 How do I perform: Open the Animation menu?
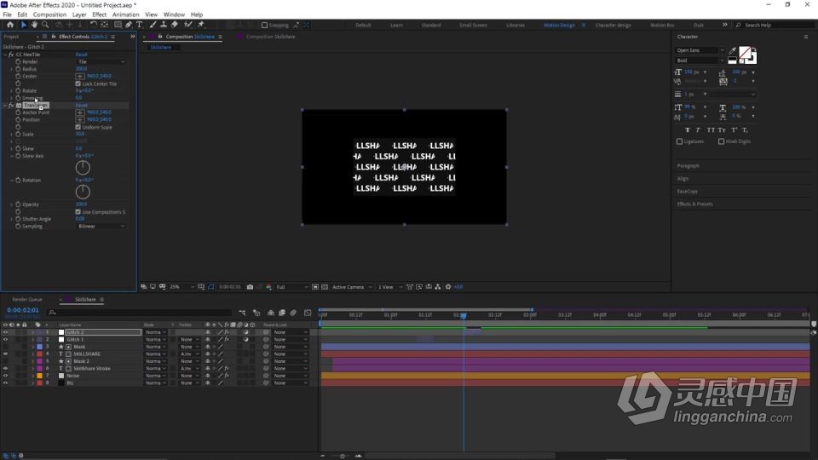(125, 14)
